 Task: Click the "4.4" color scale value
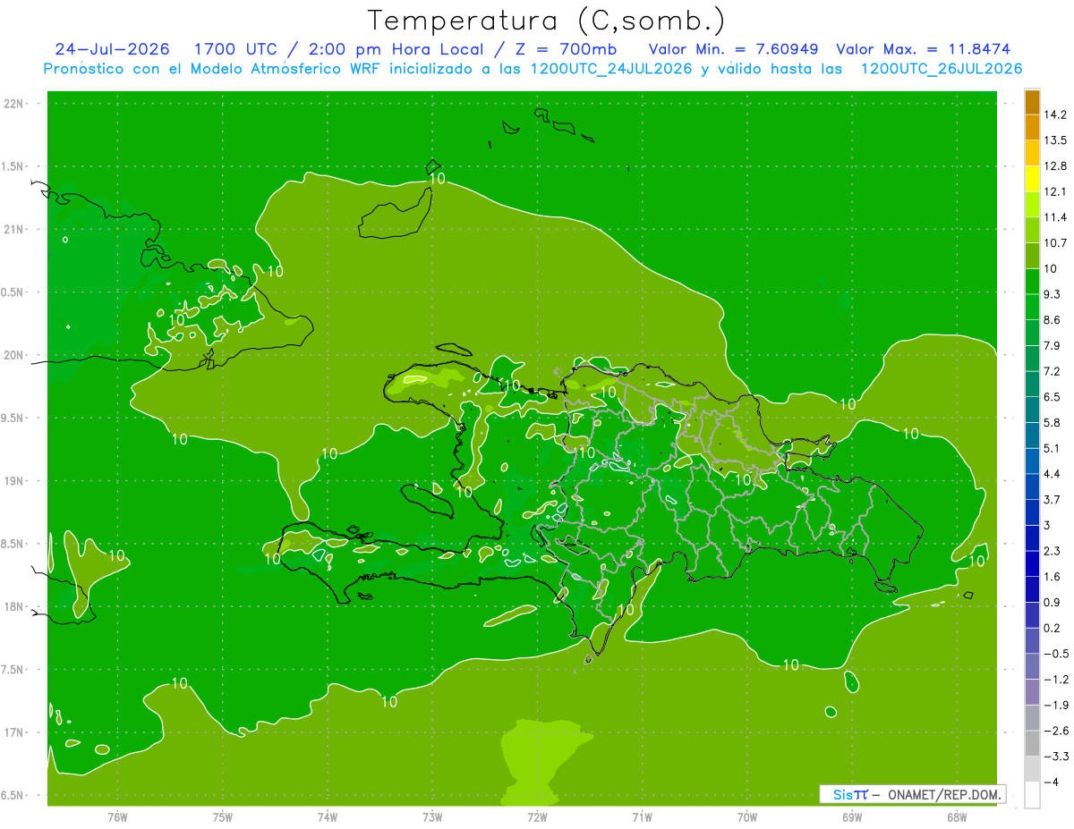(1052, 474)
